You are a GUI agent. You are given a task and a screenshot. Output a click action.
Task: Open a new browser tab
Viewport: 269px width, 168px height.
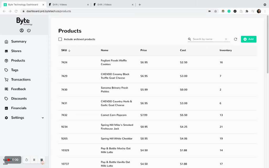(140, 5)
